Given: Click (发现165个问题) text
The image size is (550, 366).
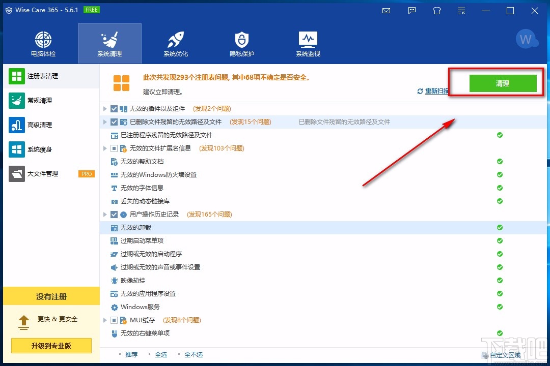Looking at the screenshot, I should pyautogui.click(x=209, y=215).
